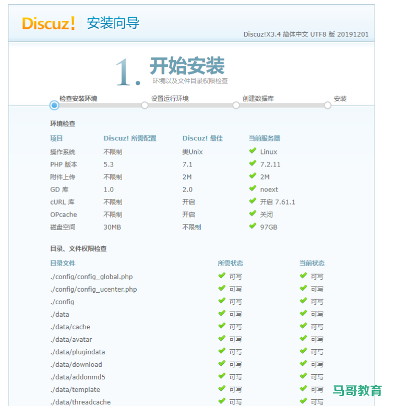Screen dimensions: 395x406
Task: Click current-status check for ./data/cache
Action: (x=303, y=326)
